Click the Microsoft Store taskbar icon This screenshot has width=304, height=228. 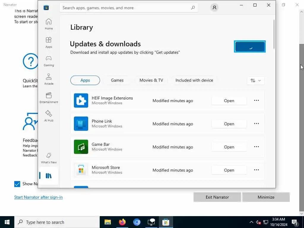click(166, 222)
